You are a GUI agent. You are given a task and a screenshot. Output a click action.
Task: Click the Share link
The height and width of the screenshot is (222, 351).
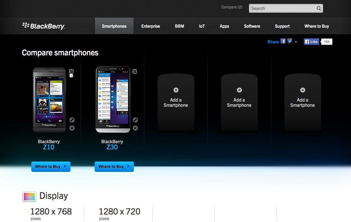[273, 42]
